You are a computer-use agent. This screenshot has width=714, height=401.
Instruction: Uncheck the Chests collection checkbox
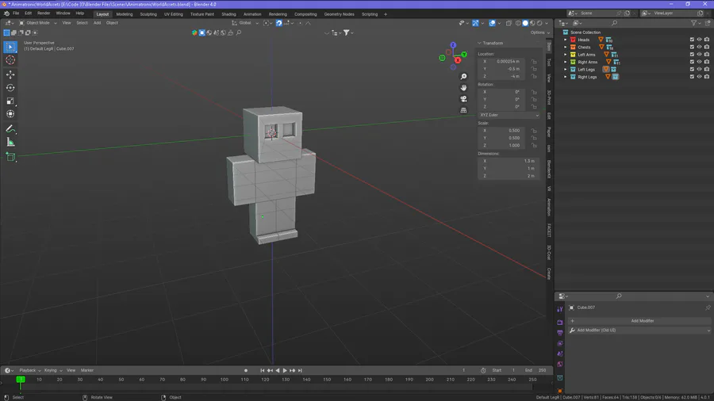pos(692,48)
